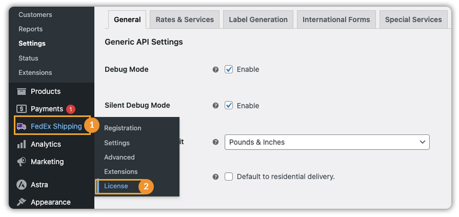This screenshot has height=217, width=459.
Task: Click the Products archive box icon
Action: tap(21, 91)
